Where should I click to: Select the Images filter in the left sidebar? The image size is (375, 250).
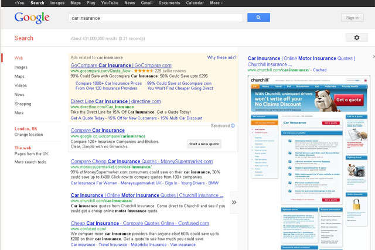(x=21, y=67)
